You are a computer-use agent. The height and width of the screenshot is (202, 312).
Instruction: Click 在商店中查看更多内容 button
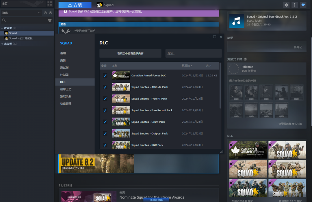pos(130,53)
